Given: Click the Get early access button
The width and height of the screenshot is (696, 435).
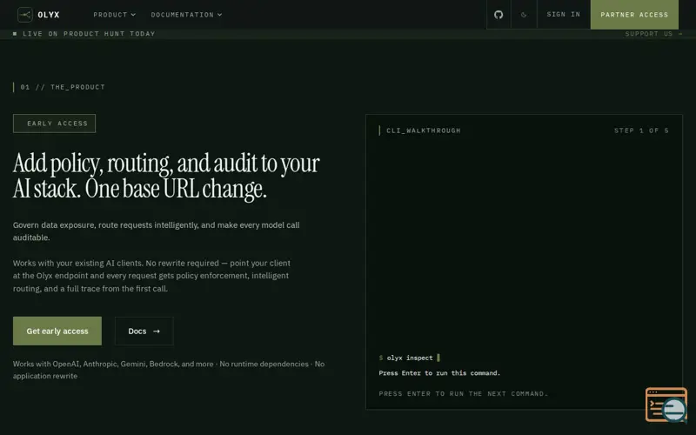Looking at the screenshot, I should click(x=57, y=331).
